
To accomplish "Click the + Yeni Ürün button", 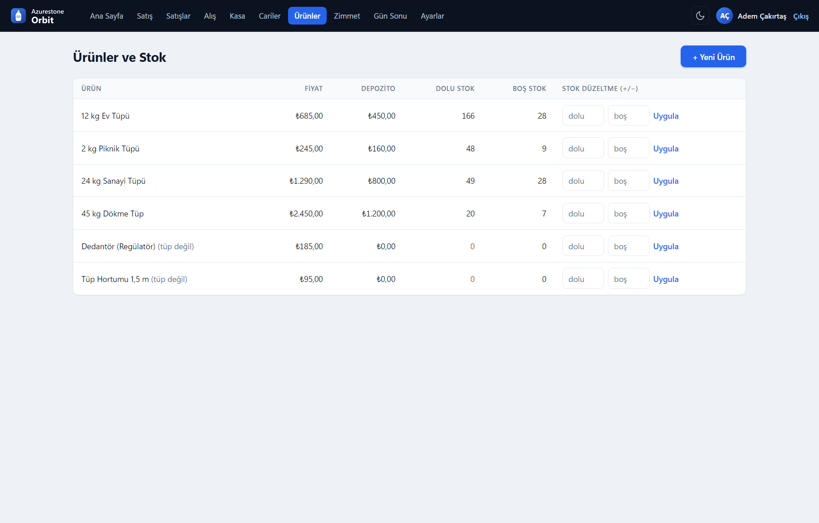I will point(713,57).
